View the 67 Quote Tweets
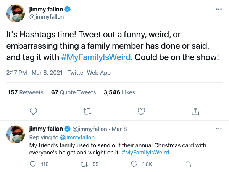The width and height of the screenshot is (229, 172). pyautogui.click(x=73, y=92)
